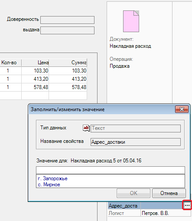Select suggestion г. Запорожье
This screenshot has height=221, width=192.
pos(52,178)
